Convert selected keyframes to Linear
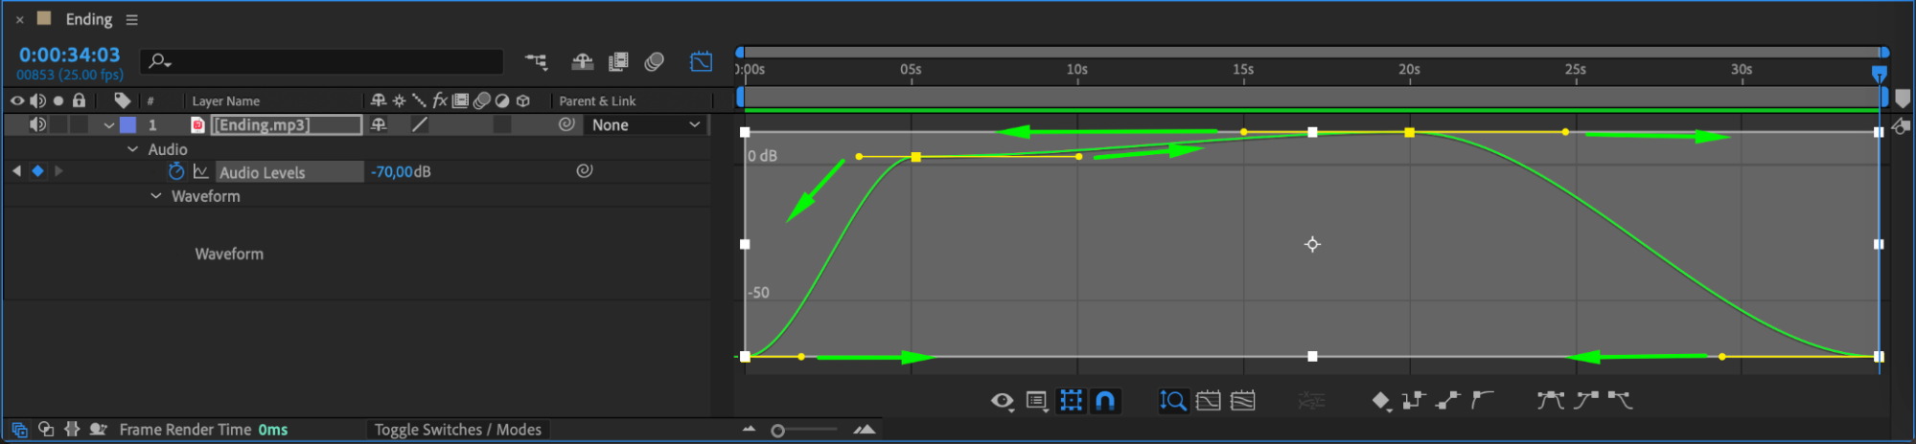This screenshot has height=444, width=1916. click(x=1448, y=401)
